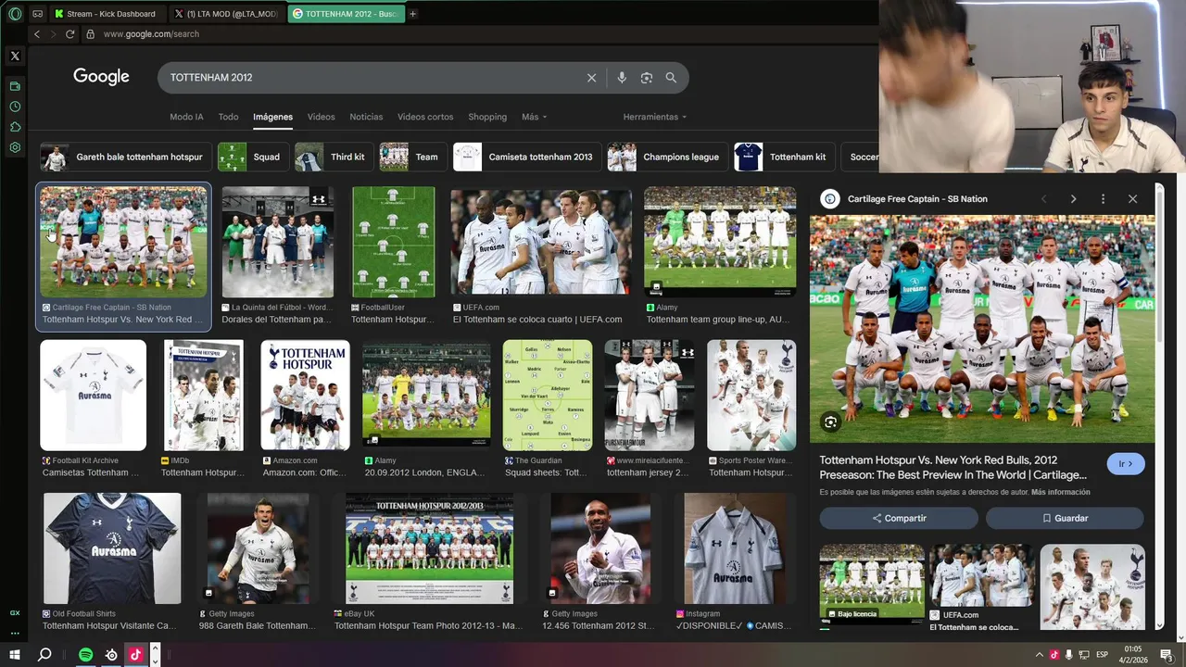
Task: Click the Compartir button
Action: (899, 518)
